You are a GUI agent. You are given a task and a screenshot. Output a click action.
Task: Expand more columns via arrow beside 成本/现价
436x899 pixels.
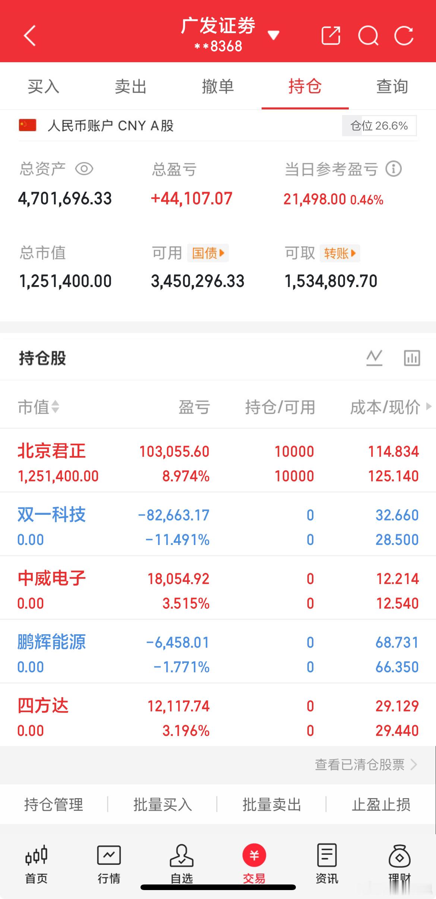pyautogui.click(x=429, y=406)
